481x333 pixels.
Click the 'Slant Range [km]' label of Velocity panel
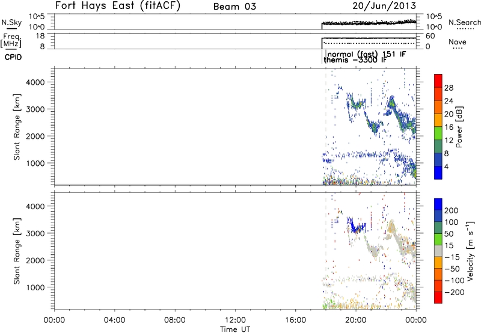17,251
